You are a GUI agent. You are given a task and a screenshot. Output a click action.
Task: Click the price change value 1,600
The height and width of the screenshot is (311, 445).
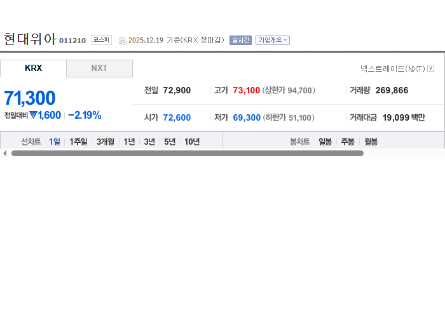pyautogui.click(x=49, y=115)
